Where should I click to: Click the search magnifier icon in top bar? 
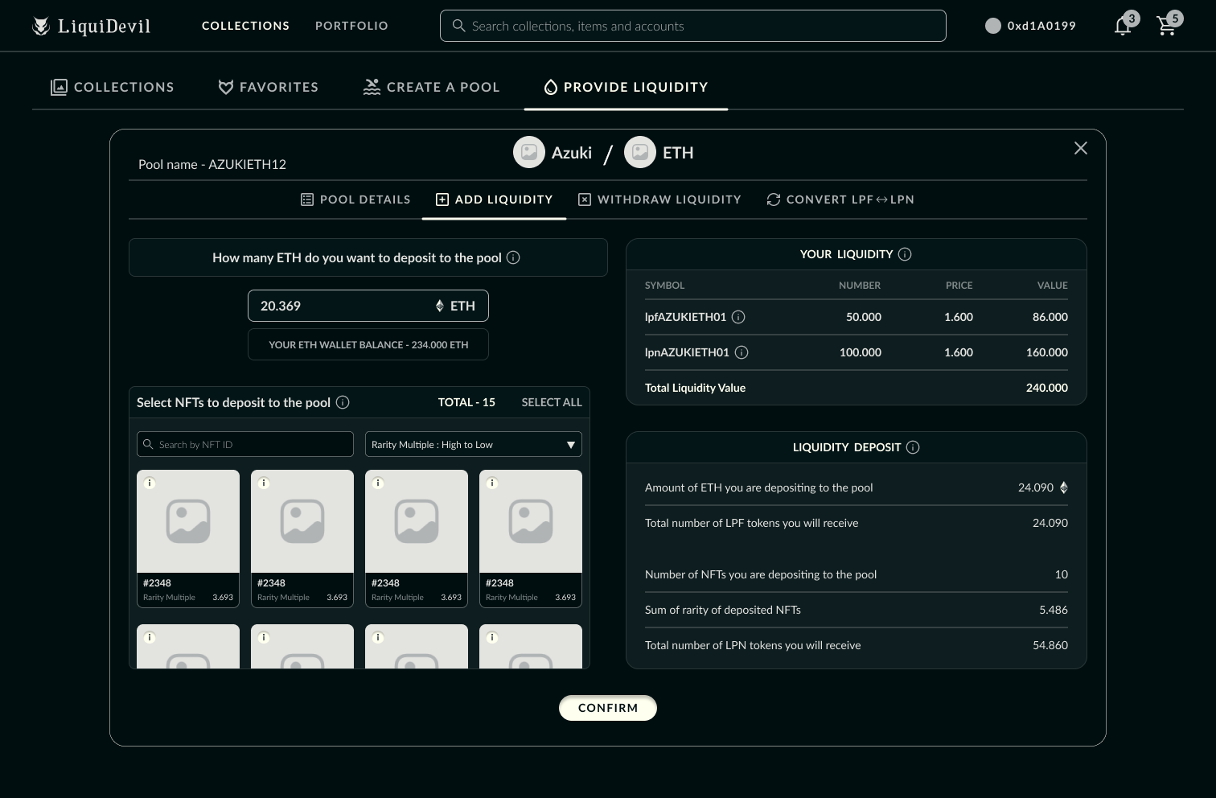(x=458, y=26)
